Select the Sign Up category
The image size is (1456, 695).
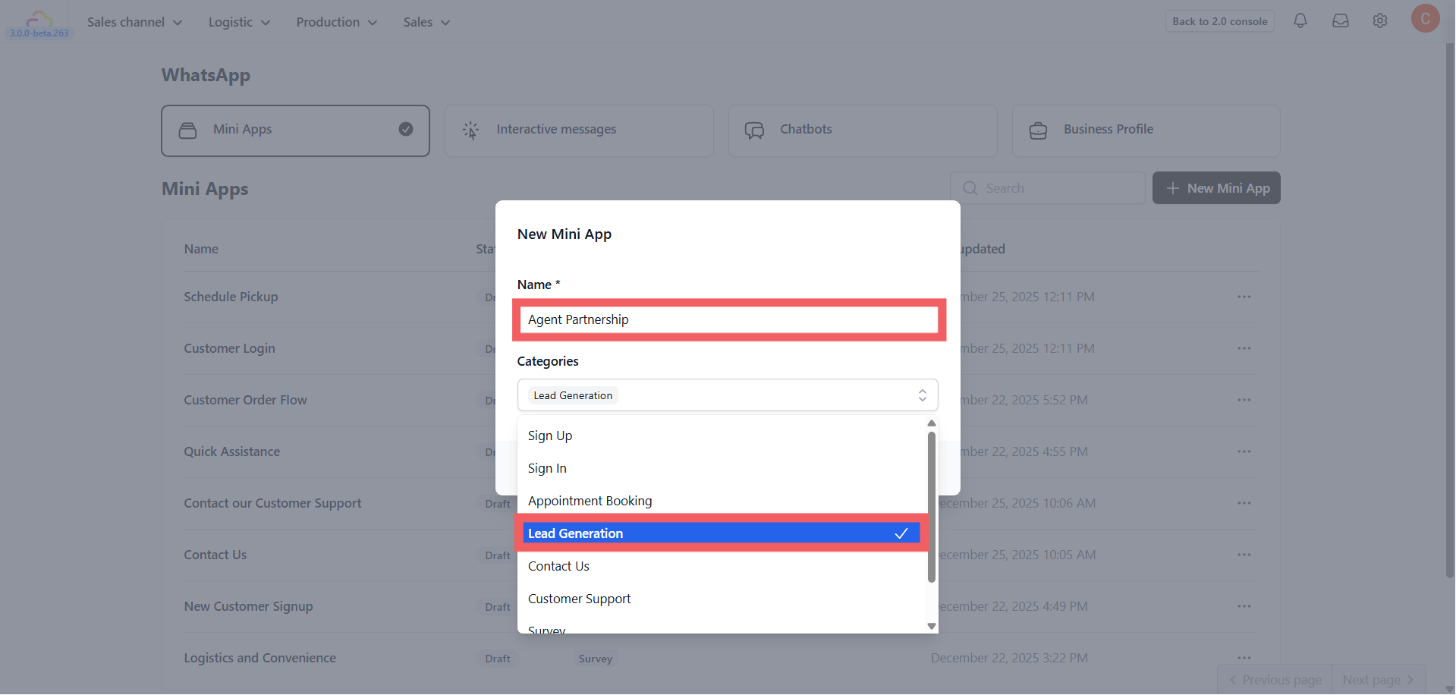pos(722,436)
